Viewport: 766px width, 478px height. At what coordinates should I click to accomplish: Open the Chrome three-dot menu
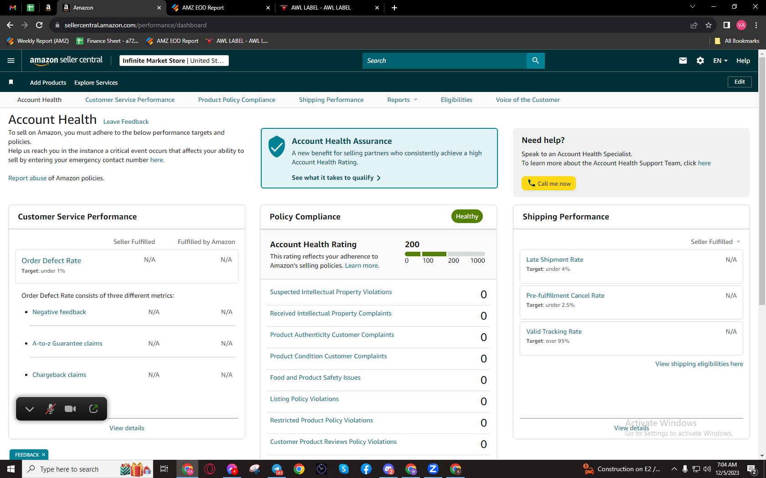pyautogui.click(x=756, y=25)
